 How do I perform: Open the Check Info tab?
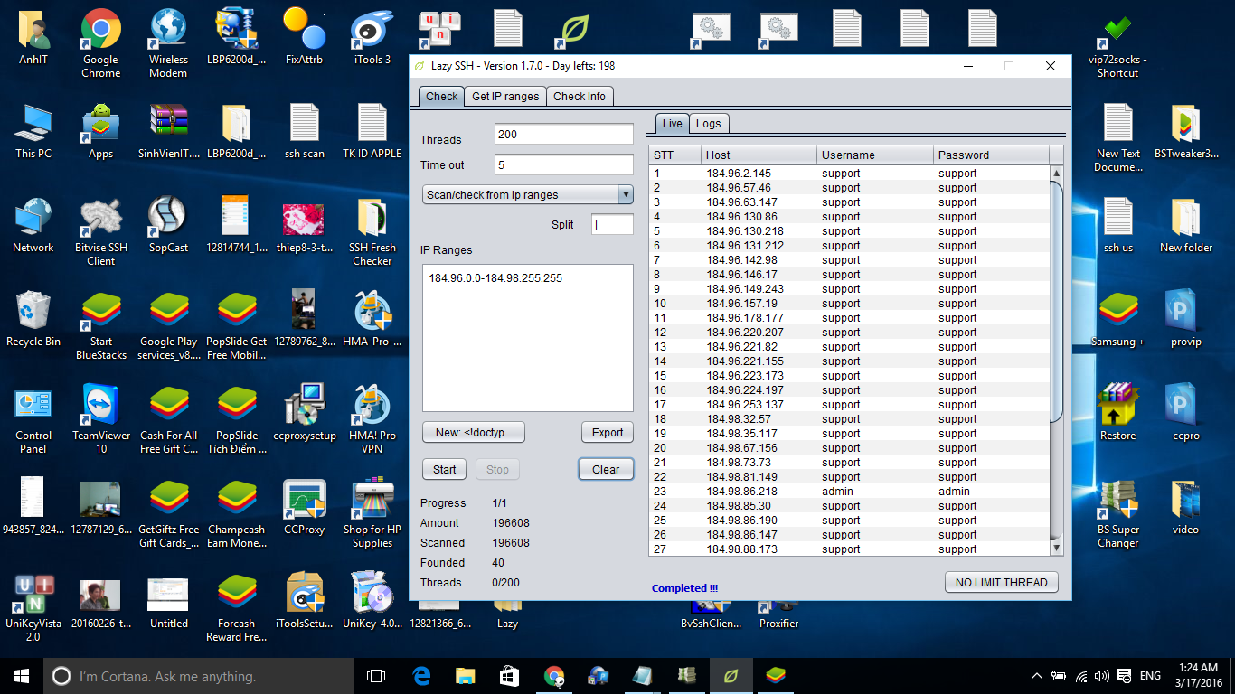point(580,97)
